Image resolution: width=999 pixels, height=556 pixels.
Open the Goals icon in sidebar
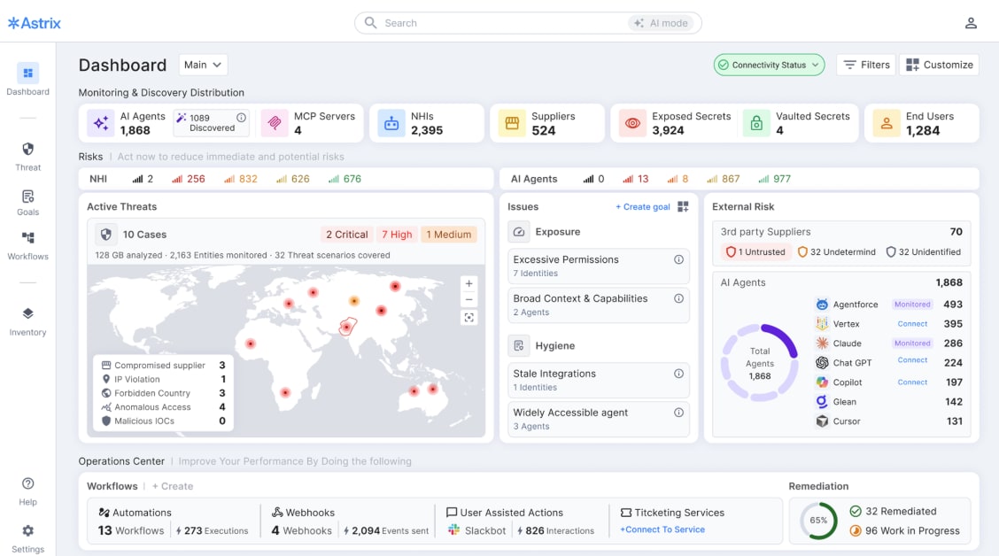(x=28, y=197)
